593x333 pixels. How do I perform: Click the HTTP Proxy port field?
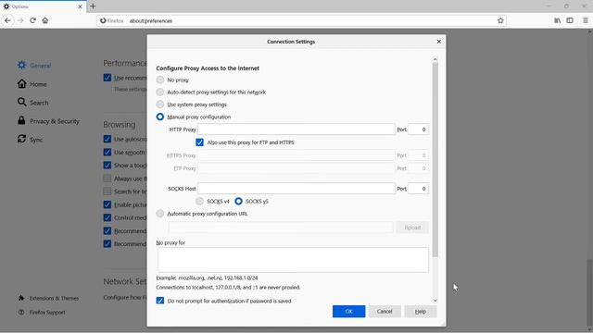coord(418,129)
